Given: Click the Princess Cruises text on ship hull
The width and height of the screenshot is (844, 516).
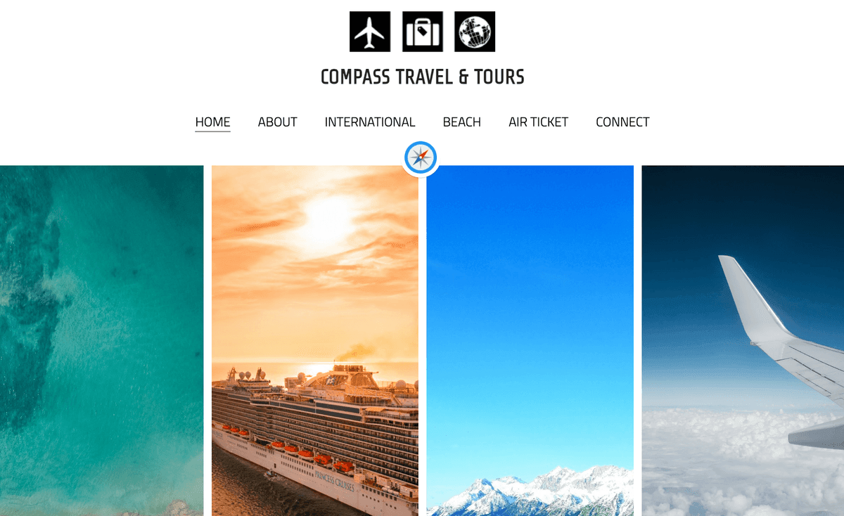Looking at the screenshot, I should tap(336, 480).
